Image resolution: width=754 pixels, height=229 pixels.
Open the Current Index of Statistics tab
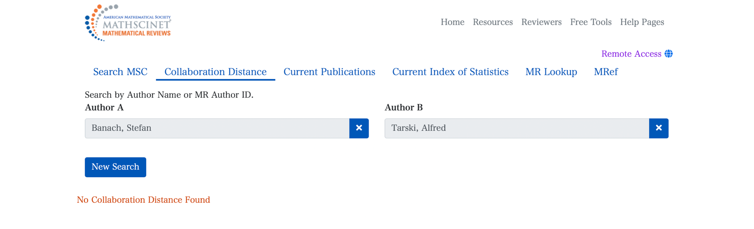tap(450, 72)
